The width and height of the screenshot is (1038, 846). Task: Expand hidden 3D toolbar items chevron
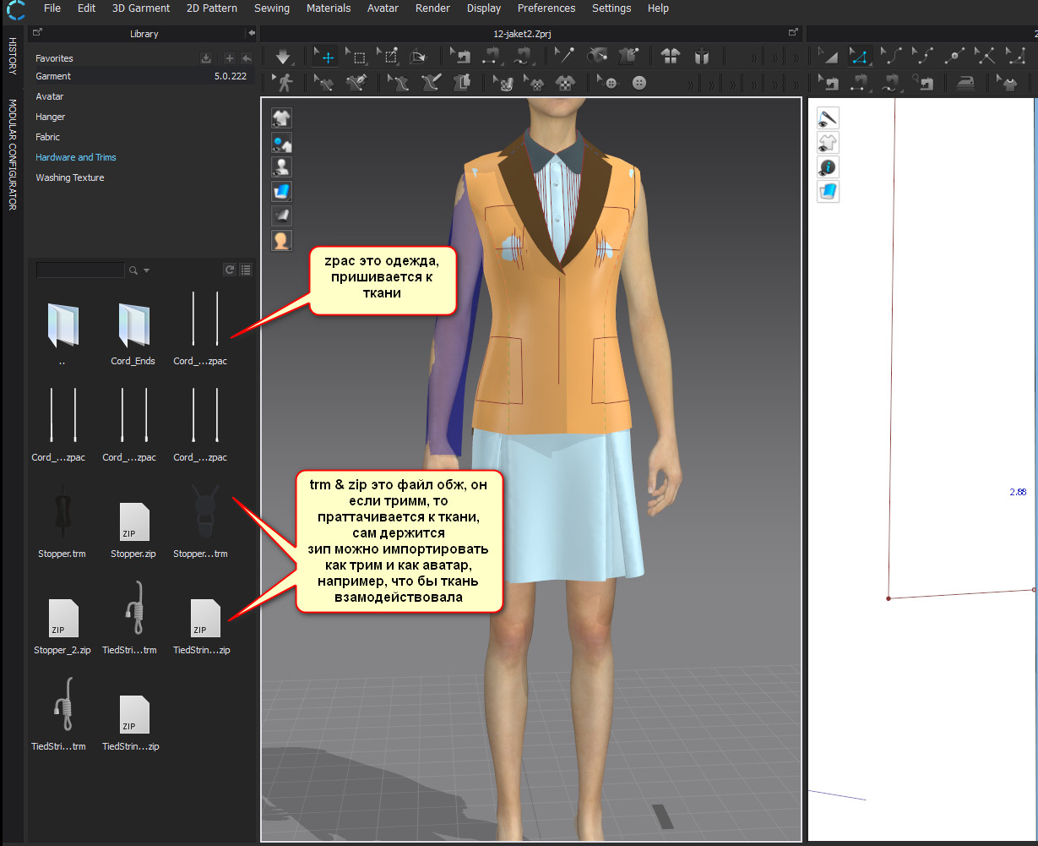pos(753,57)
